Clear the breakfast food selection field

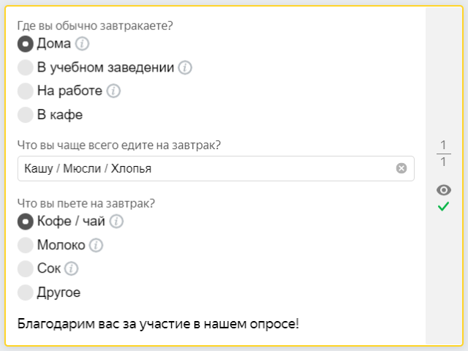pyautogui.click(x=401, y=168)
